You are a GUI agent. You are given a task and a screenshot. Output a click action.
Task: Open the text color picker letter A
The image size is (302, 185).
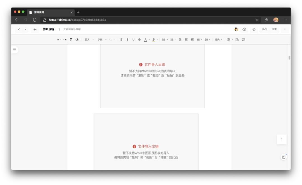pyautogui.click(x=145, y=39)
